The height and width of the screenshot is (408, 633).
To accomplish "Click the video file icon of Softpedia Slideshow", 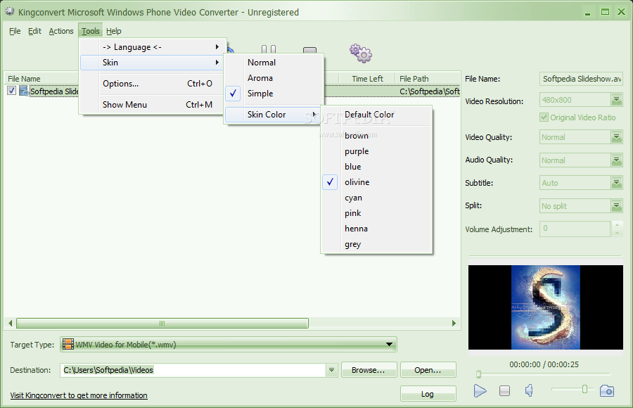I will click(x=24, y=91).
